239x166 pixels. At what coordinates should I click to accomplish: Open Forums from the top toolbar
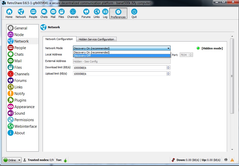point(86,13)
